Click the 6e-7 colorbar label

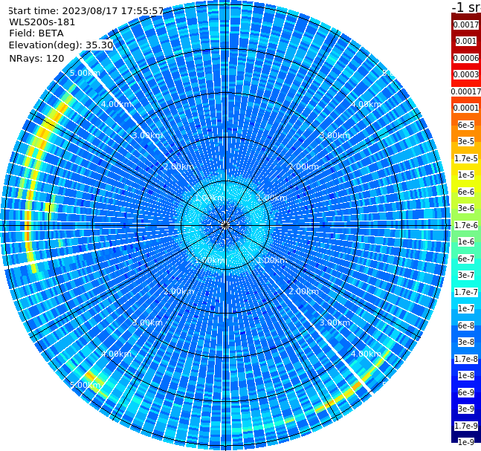[466, 259]
